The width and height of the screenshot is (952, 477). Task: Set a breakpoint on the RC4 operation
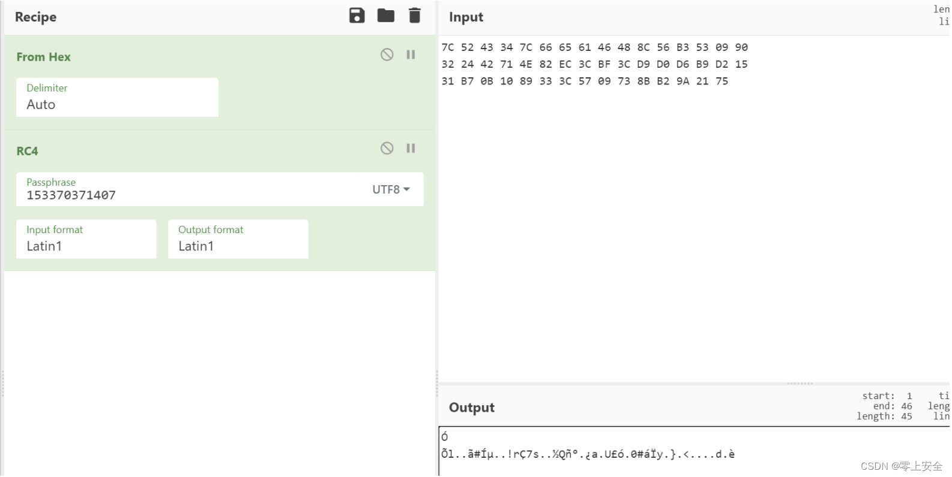(x=411, y=148)
